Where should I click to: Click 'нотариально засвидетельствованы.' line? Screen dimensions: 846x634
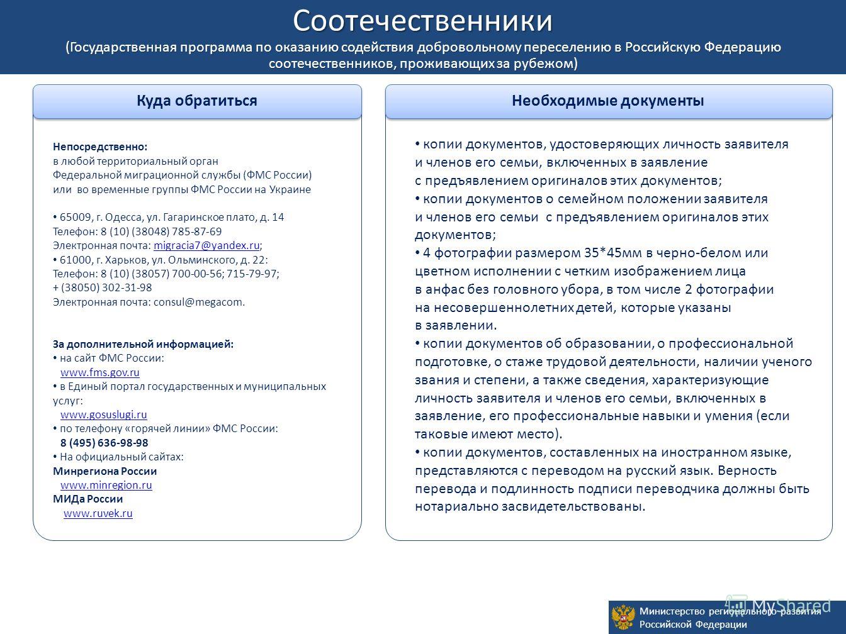coord(530,507)
